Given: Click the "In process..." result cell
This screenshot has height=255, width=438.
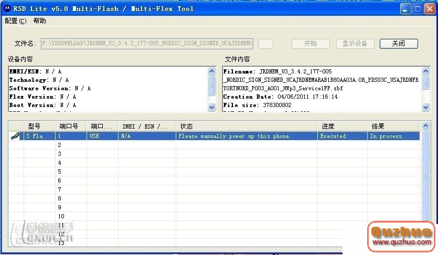Looking at the screenshot, I should 393,136.
